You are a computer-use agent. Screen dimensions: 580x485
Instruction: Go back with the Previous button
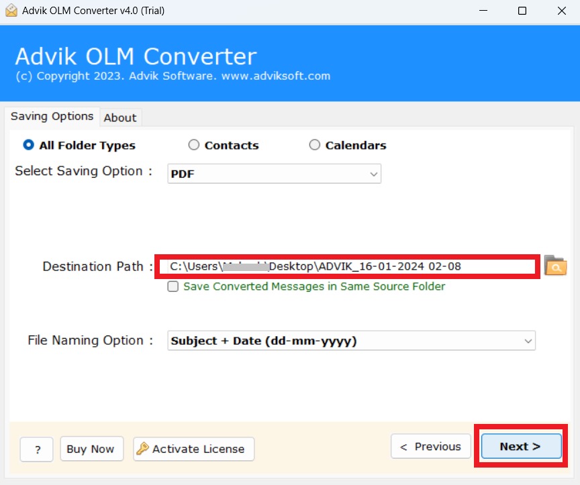click(x=430, y=446)
